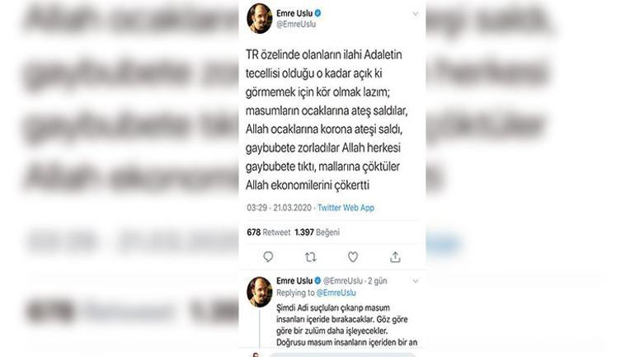Screen dimensions: 635x357
Task: Open @EmreUslu handle under top name
Action: 296,24
